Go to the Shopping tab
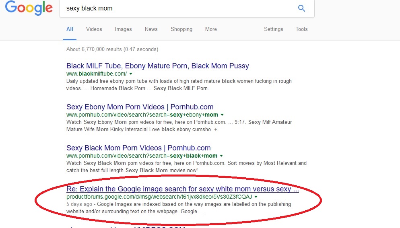Viewport: 400px width, 228px height. click(x=181, y=29)
